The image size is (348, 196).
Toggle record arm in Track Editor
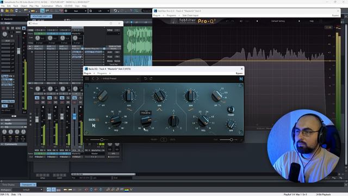[3, 28]
